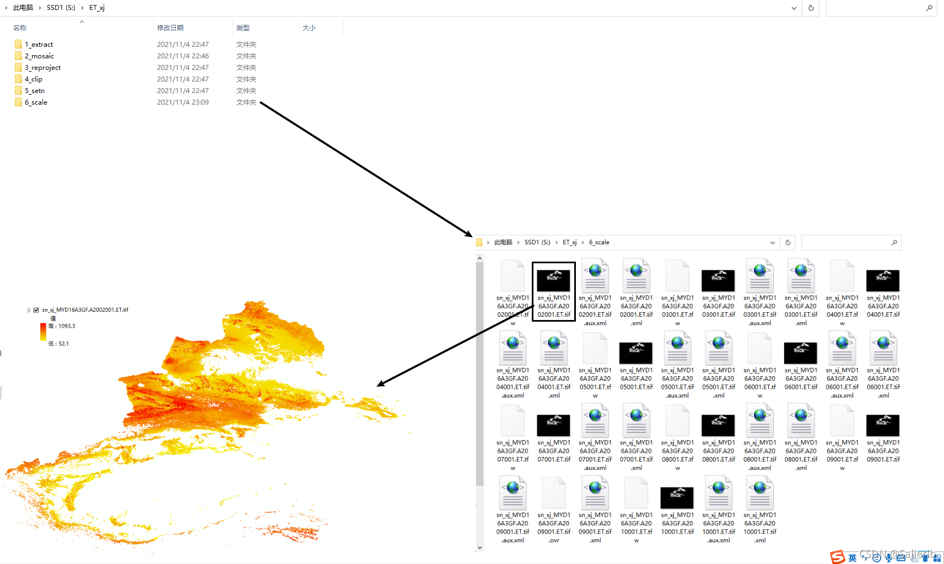944x564 pixels.
Task: Open the 1_extract folder
Action: 34,44
